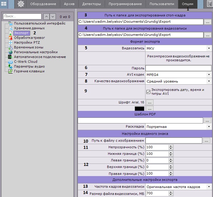The width and height of the screenshot is (213, 197).
Task: Open Горячие клавиши section
Action: coord(29,71)
